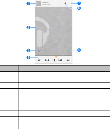
Task: Click the Unknown artist label
Action: pyautogui.click(x=46, y=5)
